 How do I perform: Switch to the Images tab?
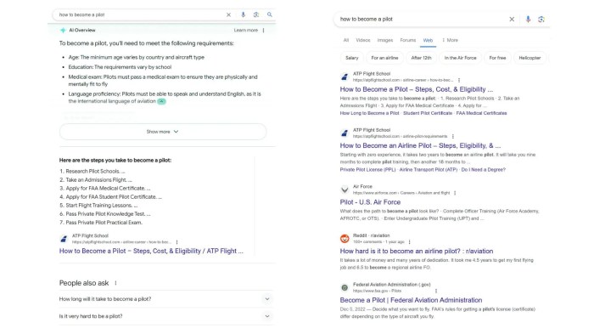[385, 40]
